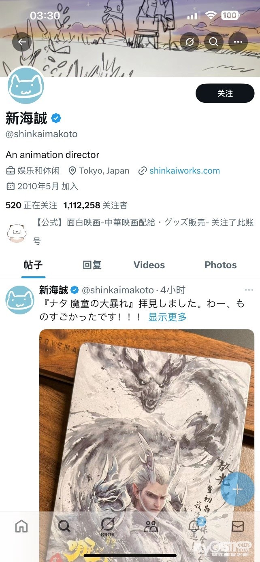Screen dimensions: 260x562
Task: Open the shinkaiworks.com link
Action: click(x=184, y=171)
